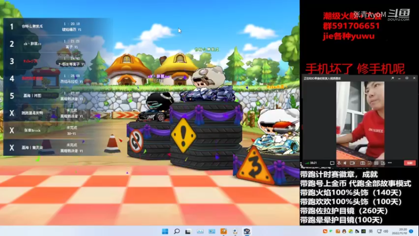This screenshot has width=419, height=236.
Task: Click the red hang up button in video call
Action: coord(410,163)
